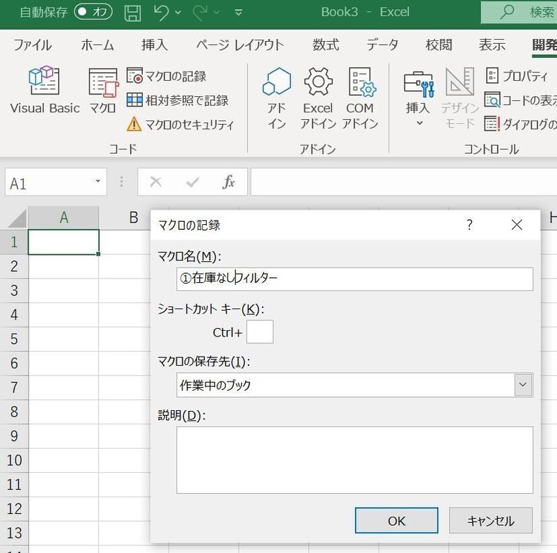Screen dimensions: 557x553
Task: Confirm macro recording with OK
Action: [x=395, y=520]
